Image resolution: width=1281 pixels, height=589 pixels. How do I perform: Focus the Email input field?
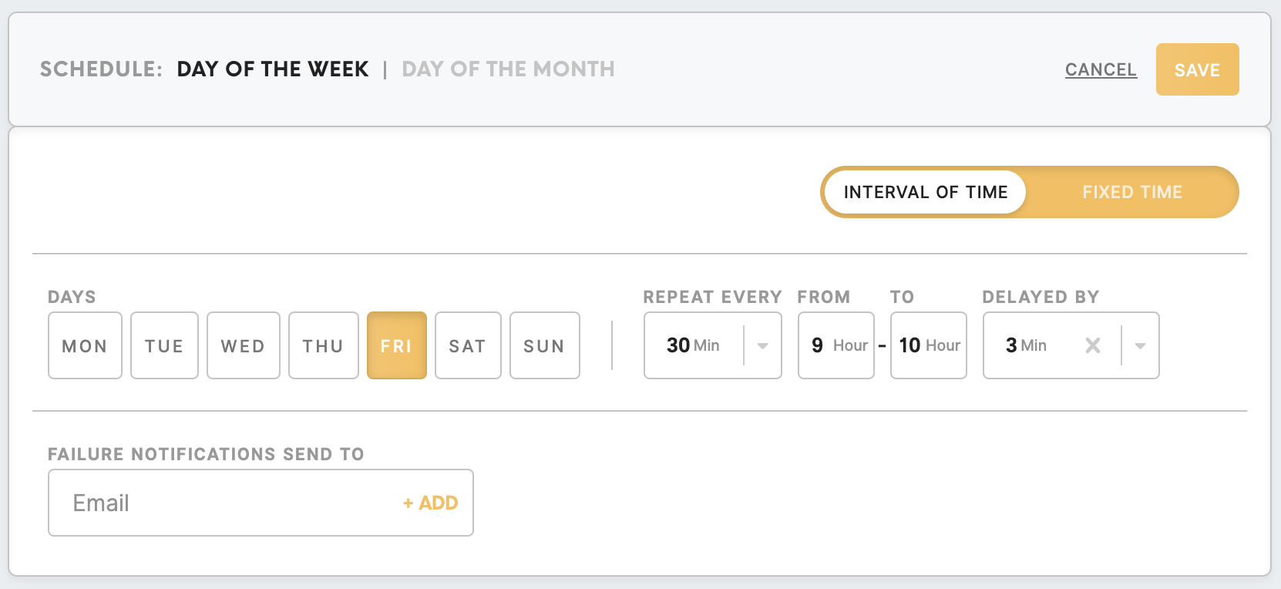[224, 503]
